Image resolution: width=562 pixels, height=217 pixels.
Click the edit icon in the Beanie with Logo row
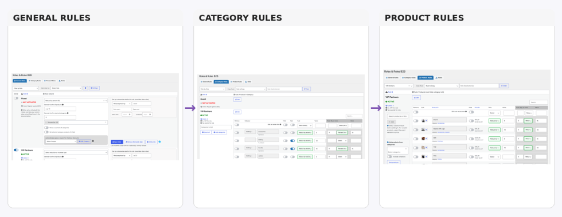[427, 129]
